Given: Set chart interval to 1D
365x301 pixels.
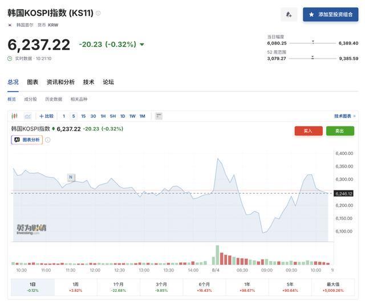Looking at the screenshot, I should click(123, 116).
